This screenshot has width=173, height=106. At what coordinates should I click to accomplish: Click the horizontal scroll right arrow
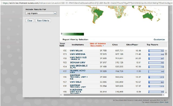click(164, 95)
